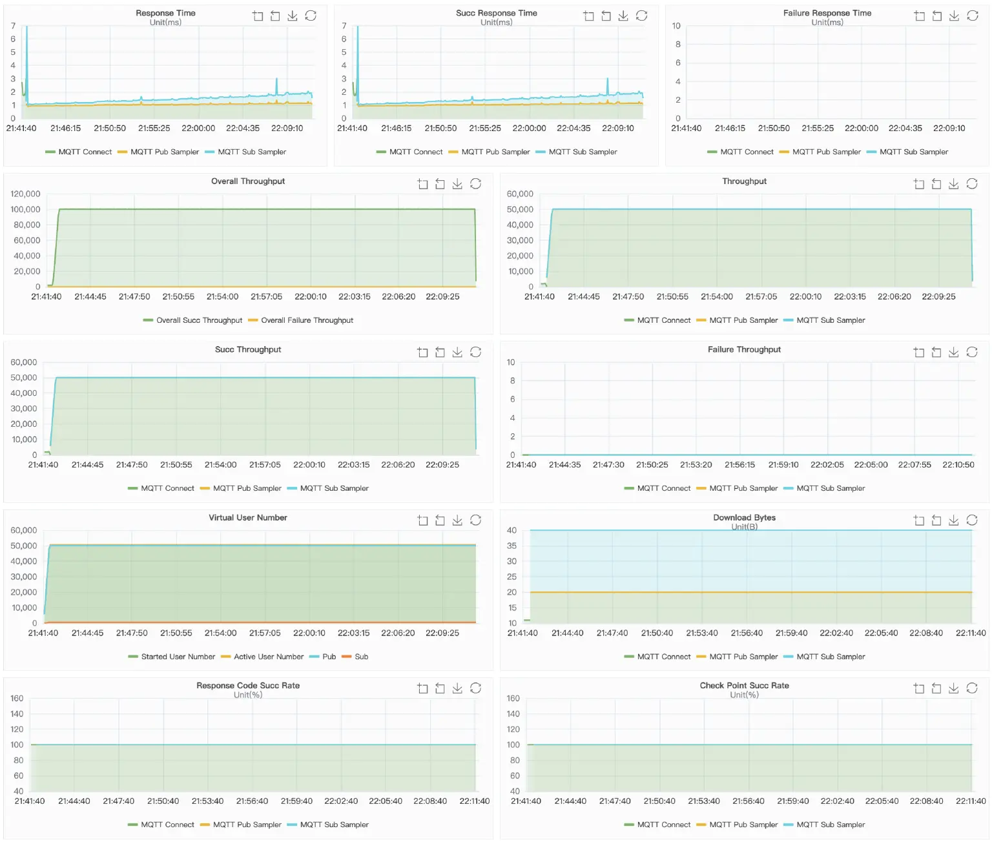
Task: Click Started User Number legend label
Action: click(178, 657)
